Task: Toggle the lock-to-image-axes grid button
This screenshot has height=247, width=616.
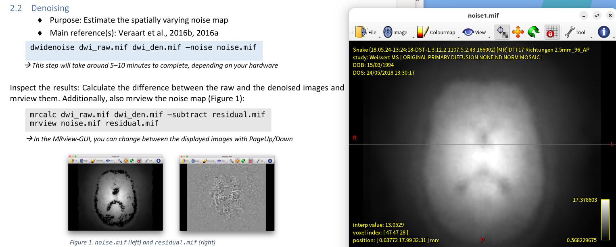Action: click(552, 32)
